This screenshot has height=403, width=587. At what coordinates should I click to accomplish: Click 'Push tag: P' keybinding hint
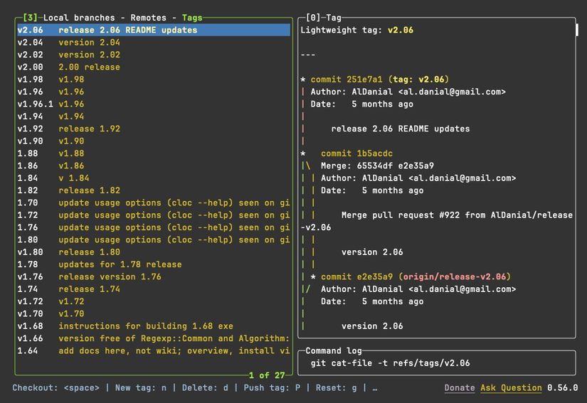pos(272,388)
